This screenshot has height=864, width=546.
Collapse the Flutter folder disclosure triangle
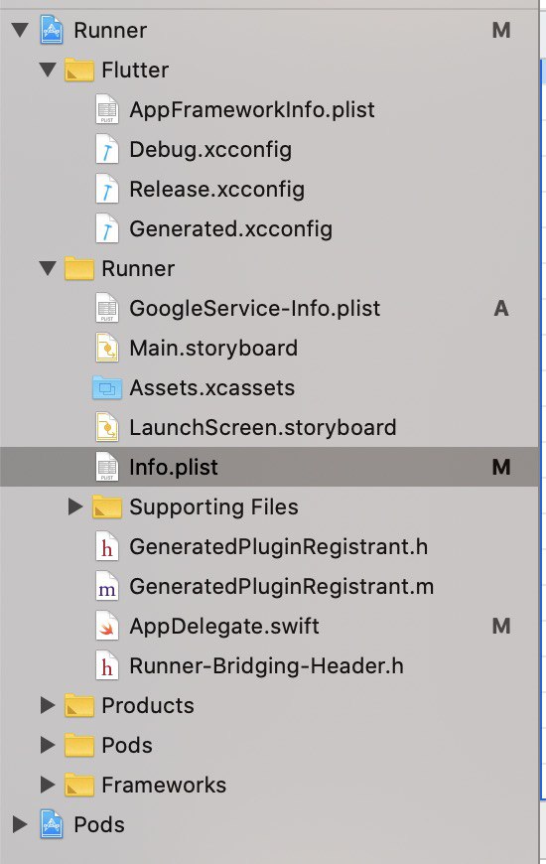coord(48,70)
